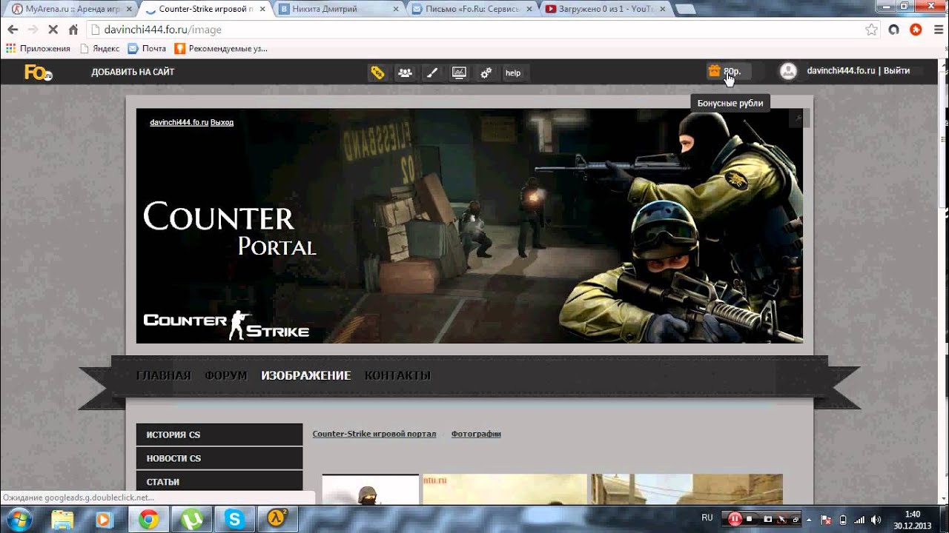Click the browser home icon

(73, 30)
